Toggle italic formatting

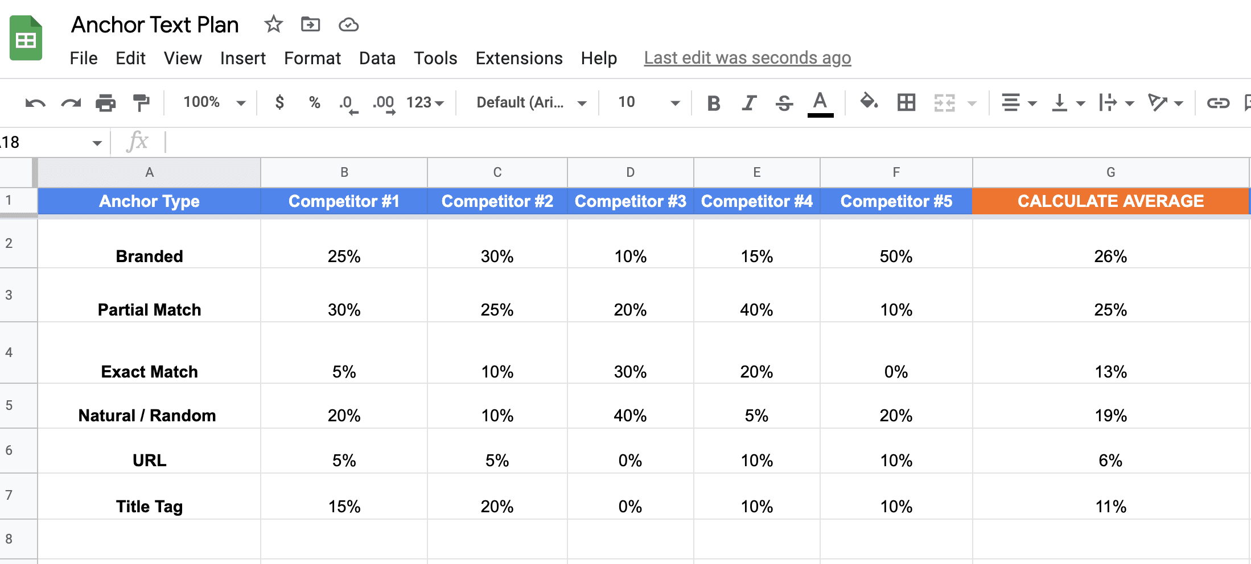tap(749, 103)
